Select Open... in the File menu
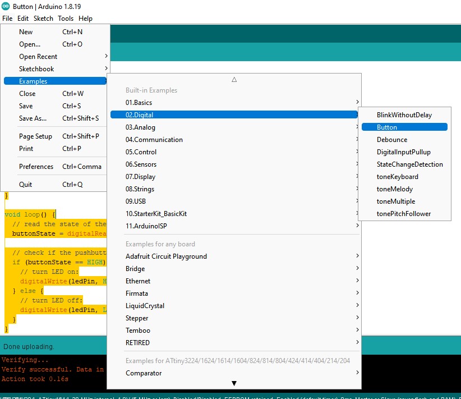Screen dimensions: 461x399 pyautogui.click(x=56, y=44)
